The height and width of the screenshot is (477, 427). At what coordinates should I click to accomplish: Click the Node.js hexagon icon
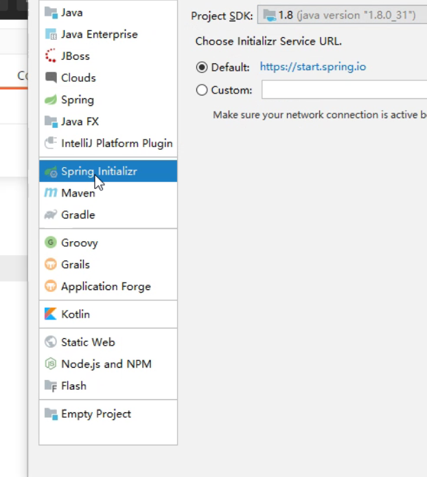pyautogui.click(x=51, y=364)
